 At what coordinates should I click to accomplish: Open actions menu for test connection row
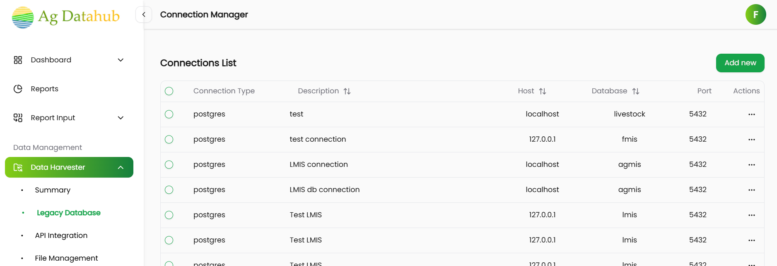coord(752,140)
